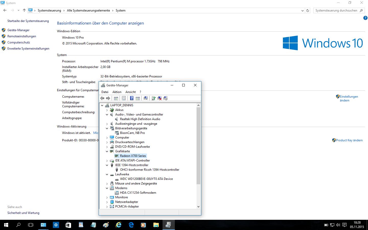Select WDC WD1200BEVE-00UYT0 ATA Device
Image resolution: width=368 pixels, height=230 pixels.
coord(146,179)
